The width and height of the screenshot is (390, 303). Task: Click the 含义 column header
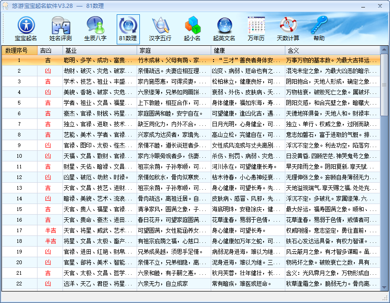click(x=333, y=50)
